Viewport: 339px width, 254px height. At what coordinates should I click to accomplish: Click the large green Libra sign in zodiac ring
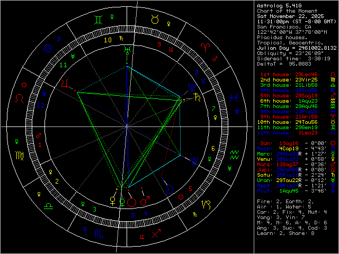click(48, 205)
